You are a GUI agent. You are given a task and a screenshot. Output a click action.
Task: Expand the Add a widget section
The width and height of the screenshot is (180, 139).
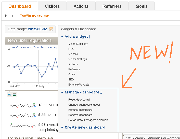pyautogui.click(x=78, y=36)
